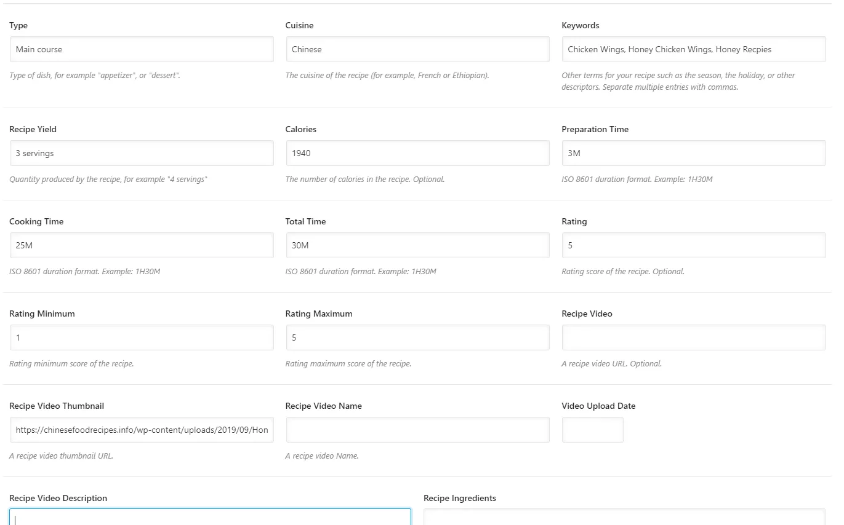Focus the Calories field showing 1940
The width and height of the screenshot is (844, 525).
[417, 153]
